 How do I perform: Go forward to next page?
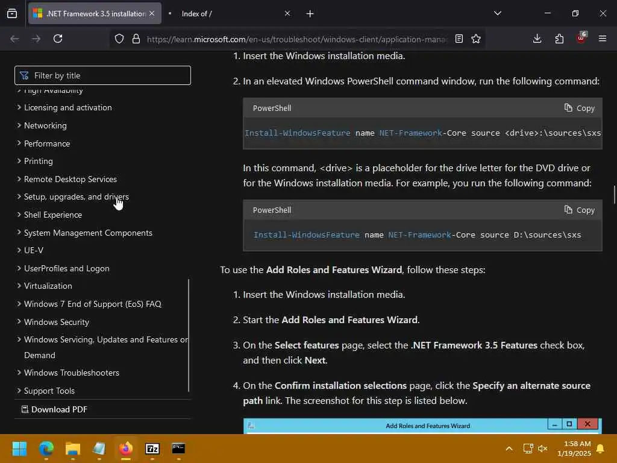pos(36,39)
